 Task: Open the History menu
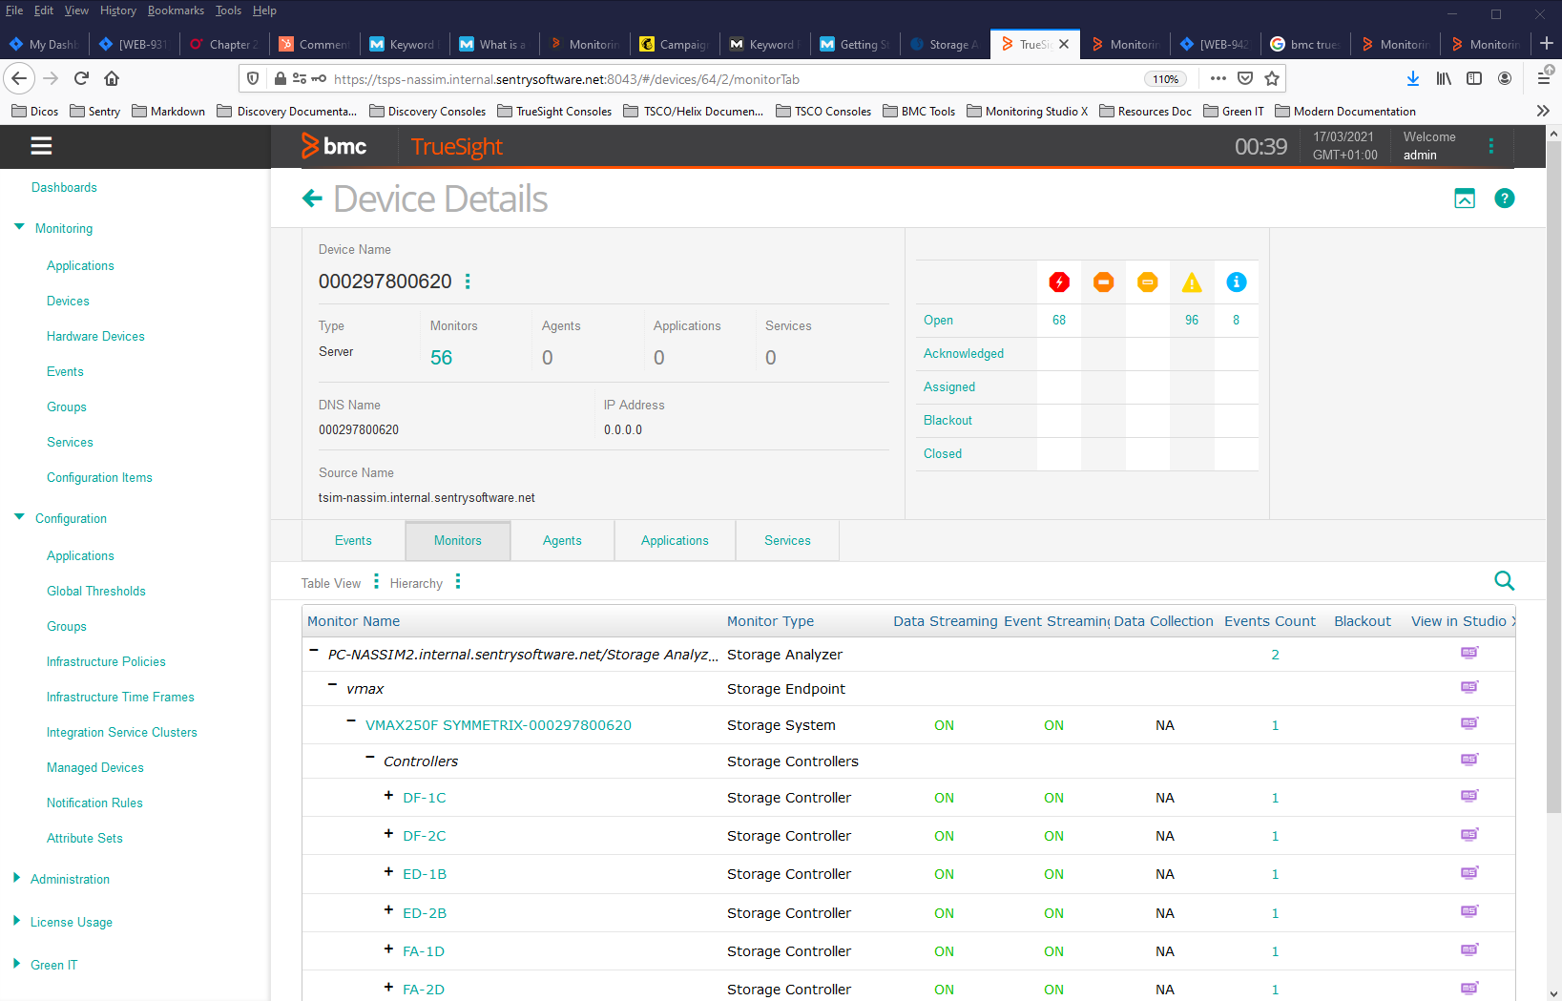click(118, 10)
